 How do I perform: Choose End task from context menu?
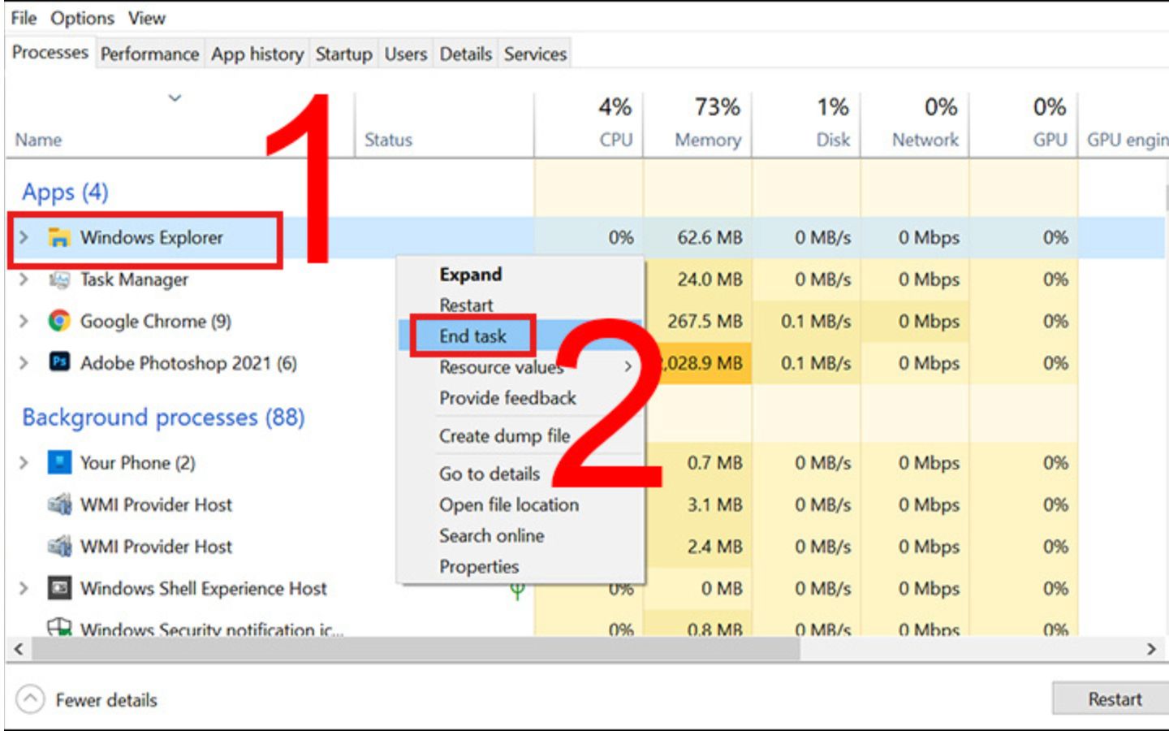pos(472,336)
